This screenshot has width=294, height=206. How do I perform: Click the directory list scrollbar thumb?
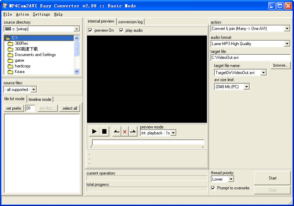click(77, 49)
